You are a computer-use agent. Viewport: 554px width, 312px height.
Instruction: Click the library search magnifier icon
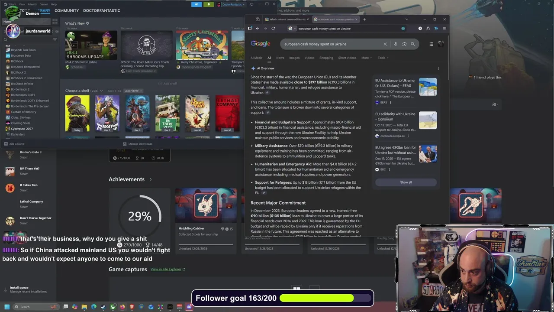(x=6, y=40)
